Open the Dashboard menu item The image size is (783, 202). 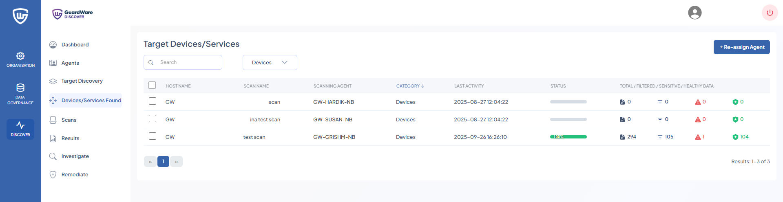[x=75, y=45]
